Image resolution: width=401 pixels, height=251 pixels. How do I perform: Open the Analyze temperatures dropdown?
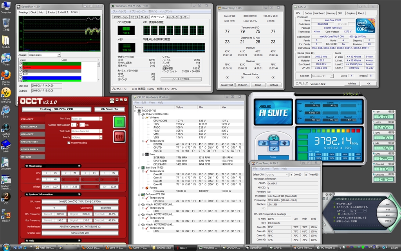coord(59,55)
